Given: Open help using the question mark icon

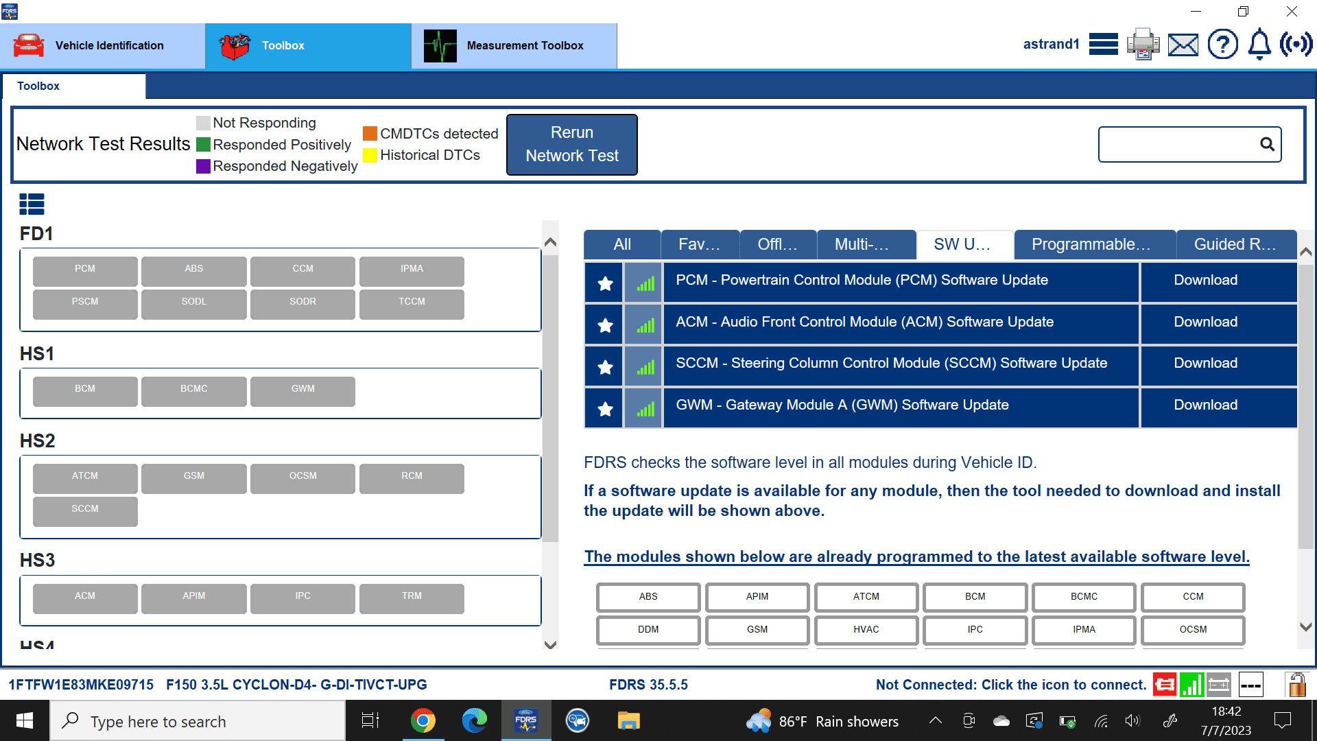Looking at the screenshot, I should pyautogui.click(x=1222, y=44).
